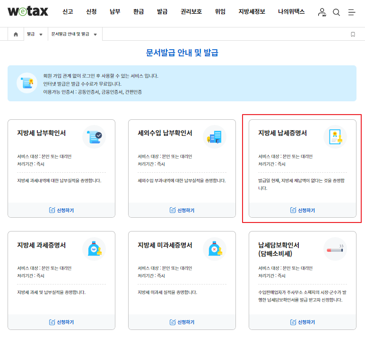Click the wetax logo

coord(28,11)
